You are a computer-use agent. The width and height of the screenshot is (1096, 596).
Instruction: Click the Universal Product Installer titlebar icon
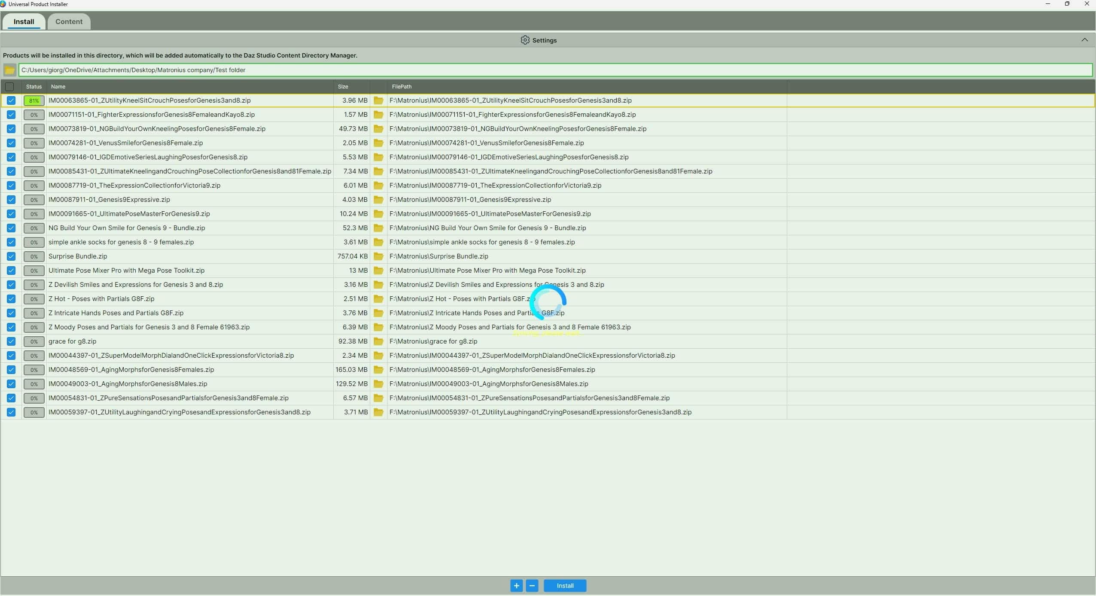pos(4,4)
